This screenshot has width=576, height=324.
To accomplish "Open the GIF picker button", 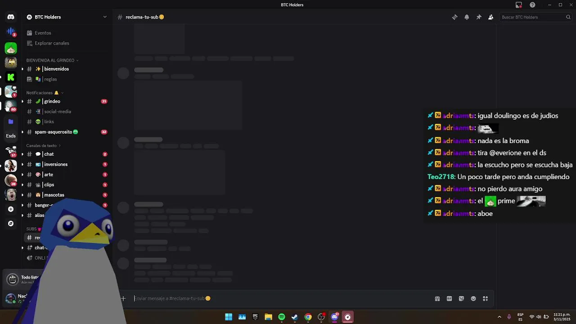I will tap(449, 298).
